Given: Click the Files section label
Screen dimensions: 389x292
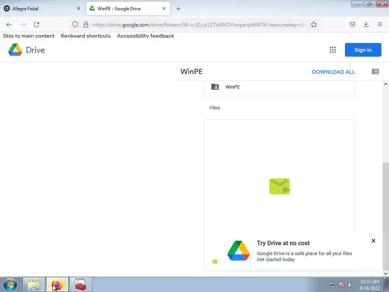Looking at the screenshot, I should click(215, 108).
